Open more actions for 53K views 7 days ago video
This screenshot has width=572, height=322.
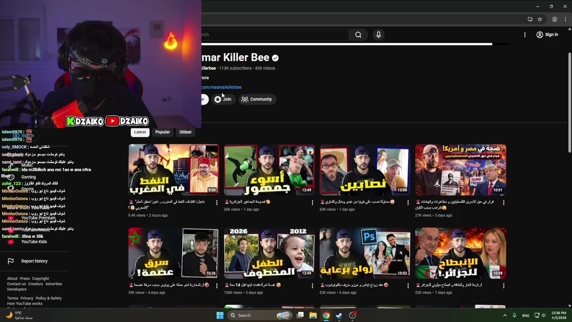point(504,285)
